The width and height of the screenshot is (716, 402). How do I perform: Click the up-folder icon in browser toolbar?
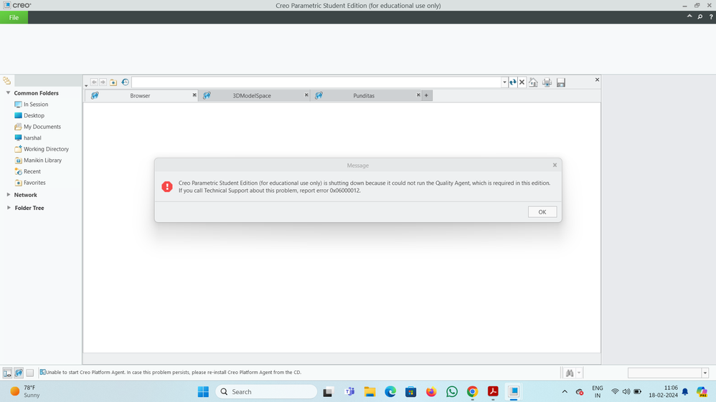[113, 82]
